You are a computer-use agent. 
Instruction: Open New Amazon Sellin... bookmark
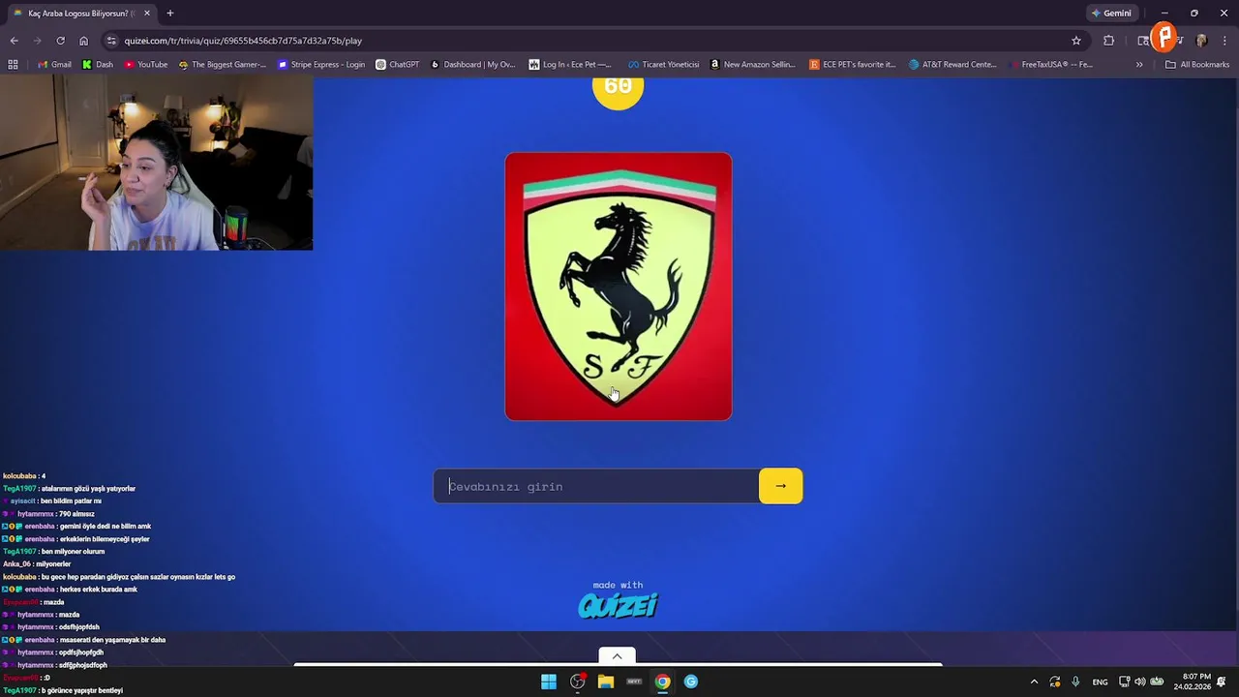pos(752,65)
